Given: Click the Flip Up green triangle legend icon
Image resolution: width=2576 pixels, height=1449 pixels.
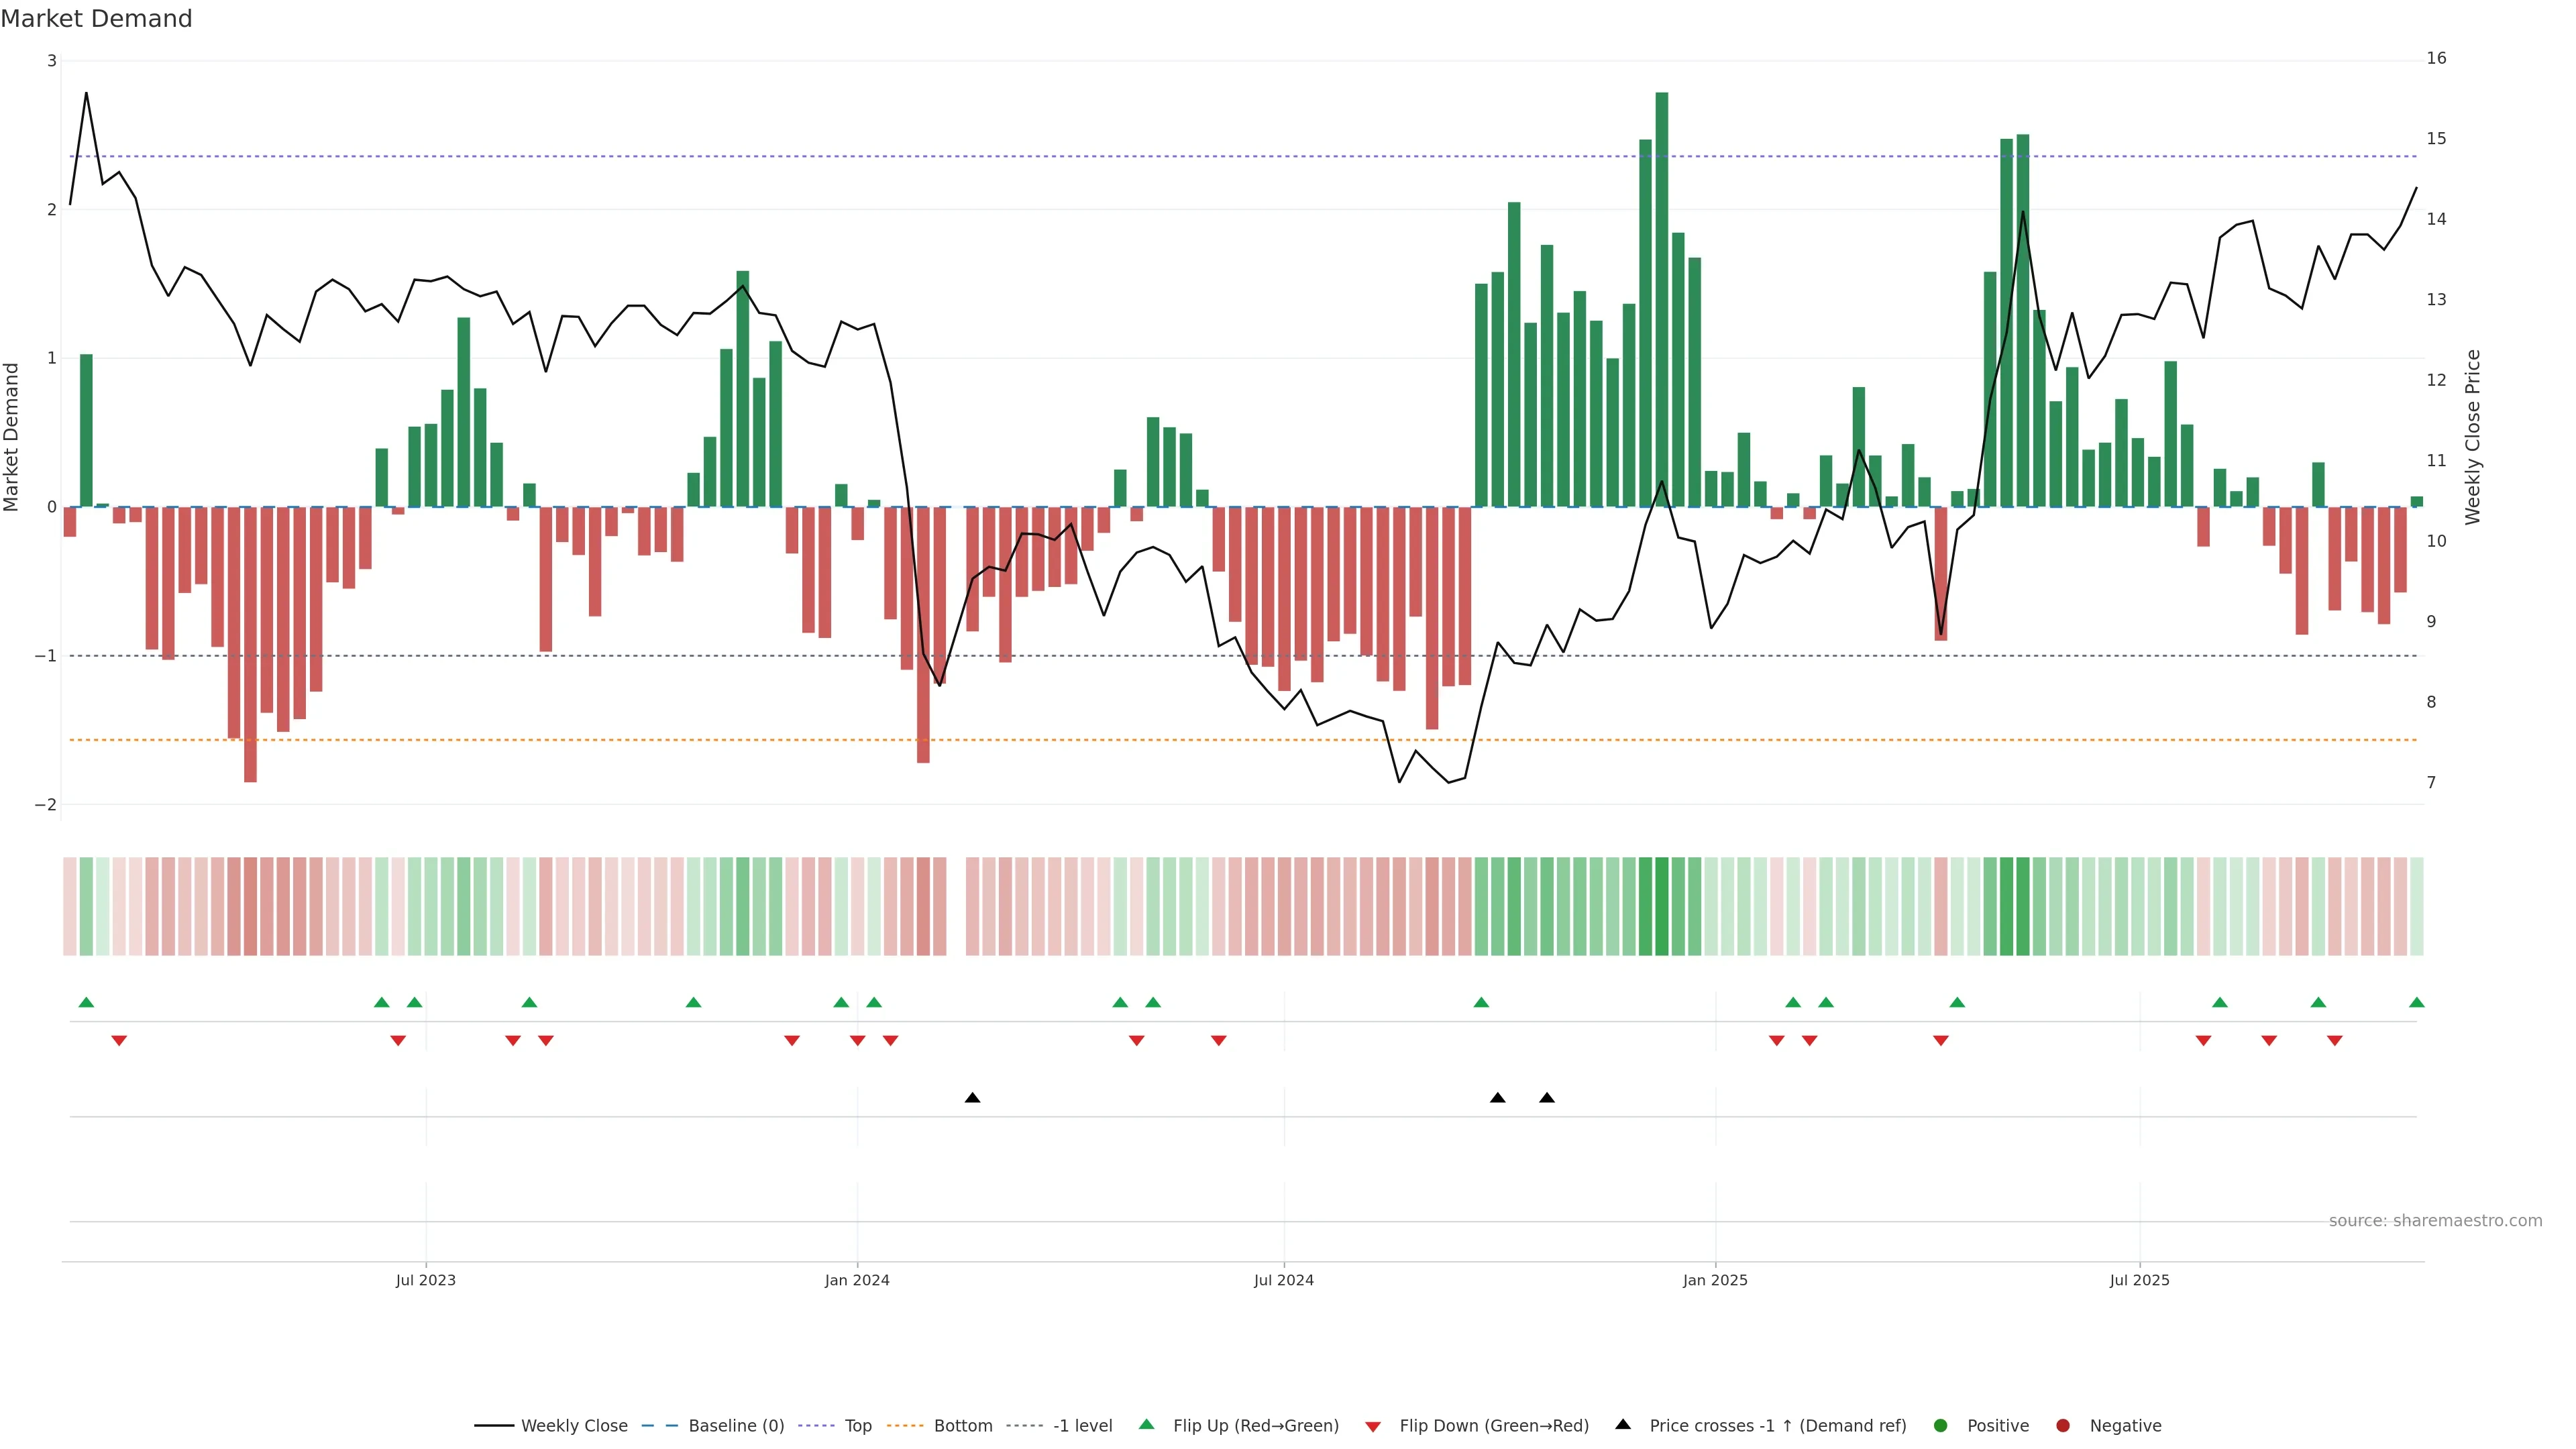Looking at the screenshot, I should [1147, 1425].
